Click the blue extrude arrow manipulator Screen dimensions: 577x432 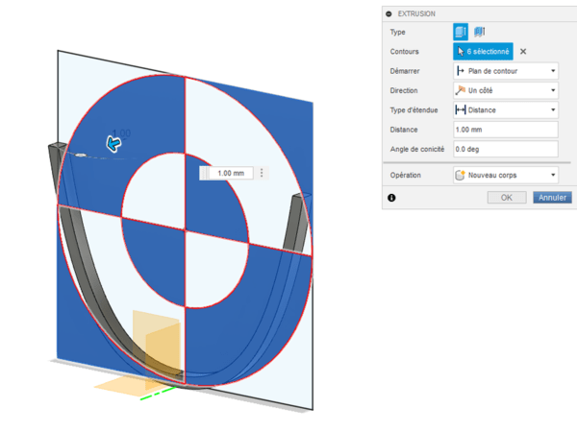coord(114,144)
